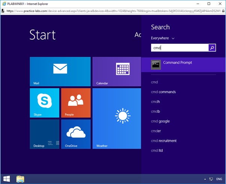Select the "cmd ltd" suggestion

[x=157, y=151]
